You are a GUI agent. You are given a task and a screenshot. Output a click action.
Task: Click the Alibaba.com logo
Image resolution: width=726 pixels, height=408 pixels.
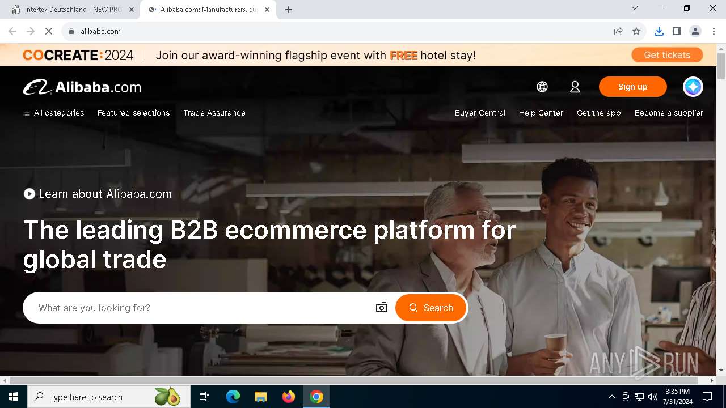[x=82, y=87]
